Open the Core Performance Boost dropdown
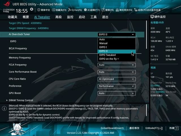This screenshot has height=136, width=181. click(x=117, y=72)
